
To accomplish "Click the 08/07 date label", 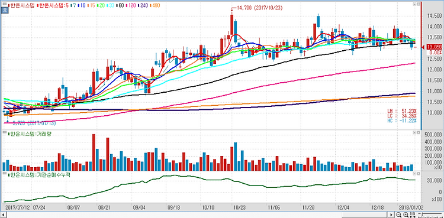I will 73,207.
